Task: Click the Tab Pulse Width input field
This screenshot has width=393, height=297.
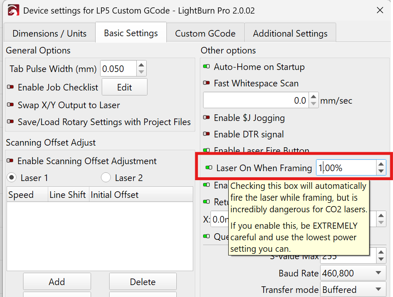Action: (x=119, y=69)
